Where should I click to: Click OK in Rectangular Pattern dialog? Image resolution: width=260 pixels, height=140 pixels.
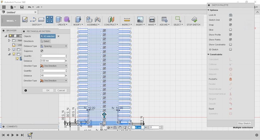click(x=48, y=90)
